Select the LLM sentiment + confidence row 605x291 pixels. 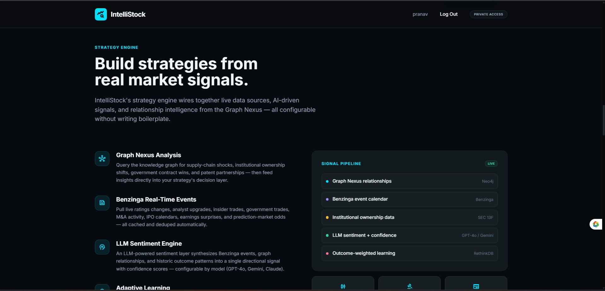(x=410, y=235)
